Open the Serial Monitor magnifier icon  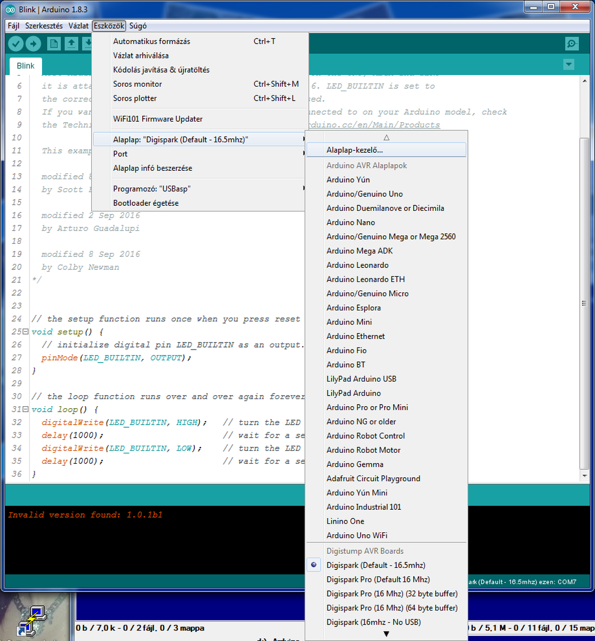click(571, 44)
